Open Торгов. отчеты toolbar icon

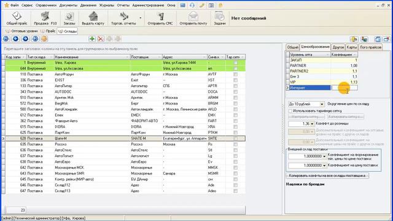tap(123, 18)
